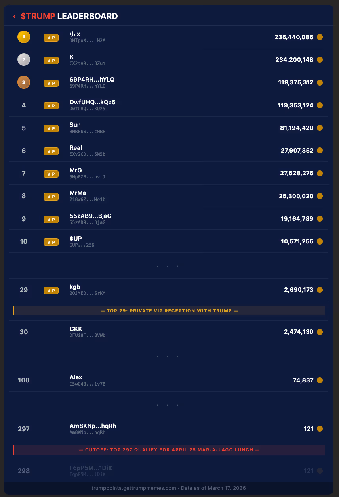Click the coin icon beside Alex's 74,837
Screen dimensions: 339x497
(320, 380)
